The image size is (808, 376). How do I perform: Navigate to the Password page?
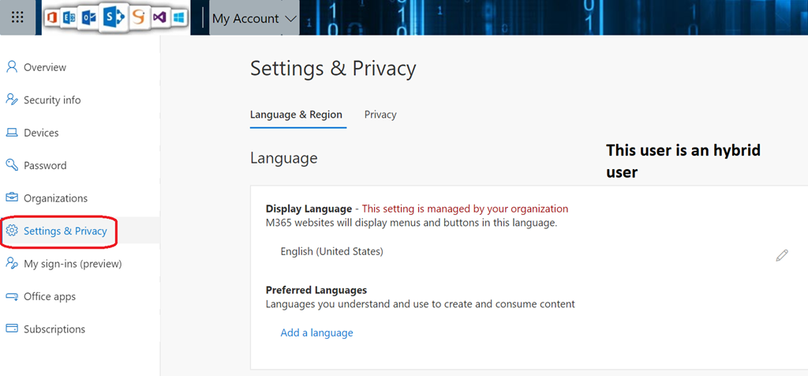click(45, 166)
